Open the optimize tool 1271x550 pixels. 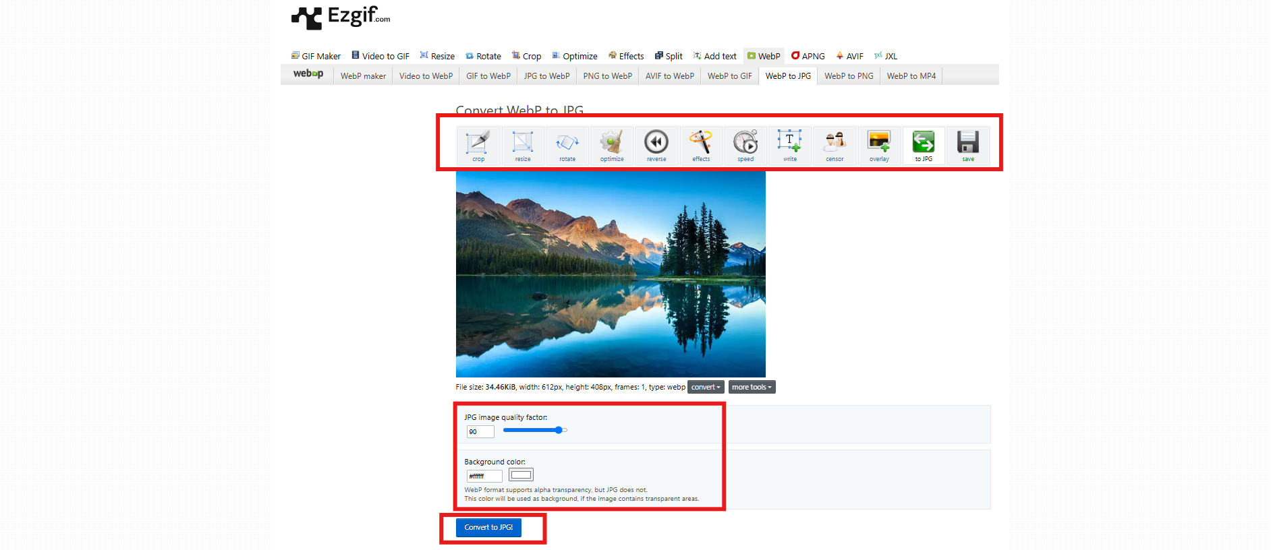click(612, 146)
